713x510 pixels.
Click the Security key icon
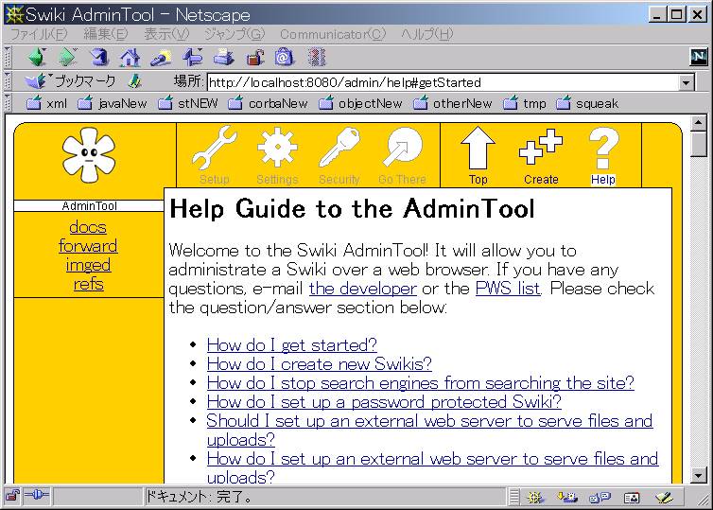click(339, 148)
